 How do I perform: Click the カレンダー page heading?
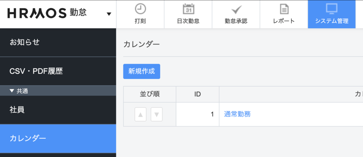tap(141, 44)
